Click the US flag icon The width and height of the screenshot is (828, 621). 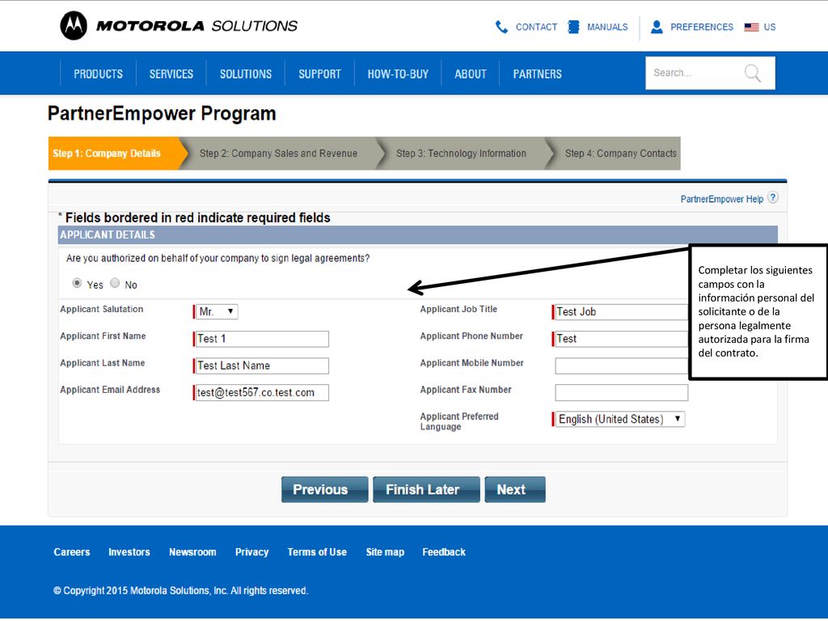tap(751, 27)
